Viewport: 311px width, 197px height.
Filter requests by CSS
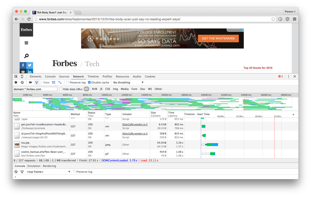(108, 89)
